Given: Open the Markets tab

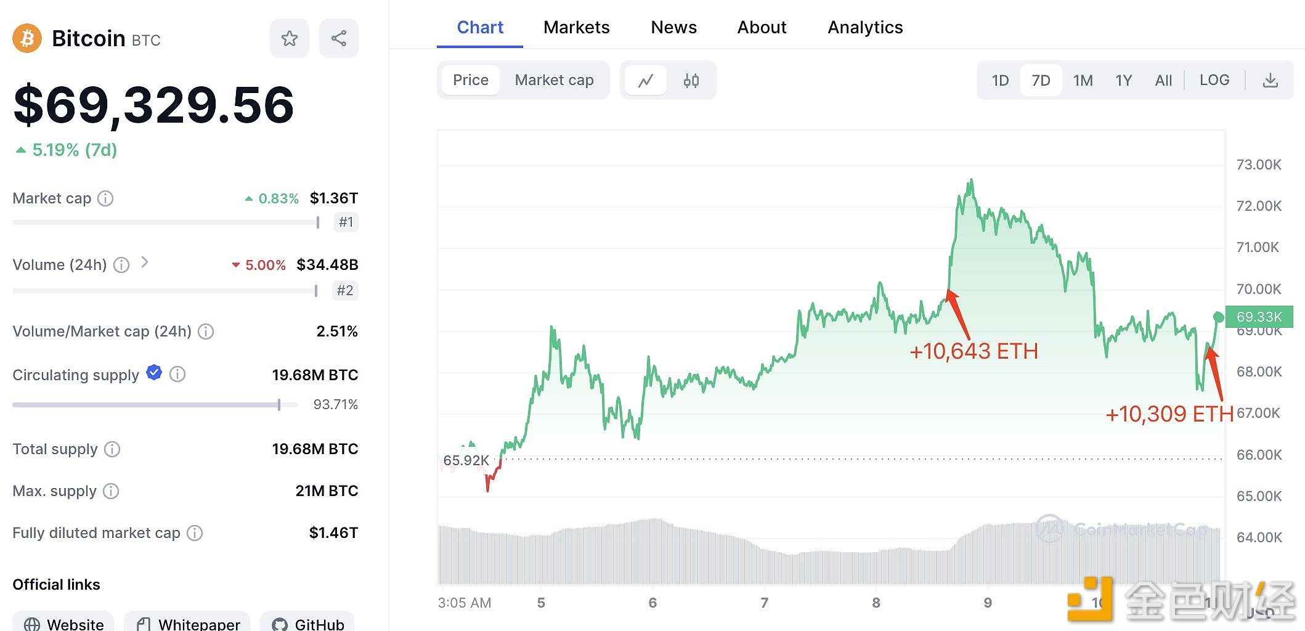Looking at the screenshot, I should 576,28.
